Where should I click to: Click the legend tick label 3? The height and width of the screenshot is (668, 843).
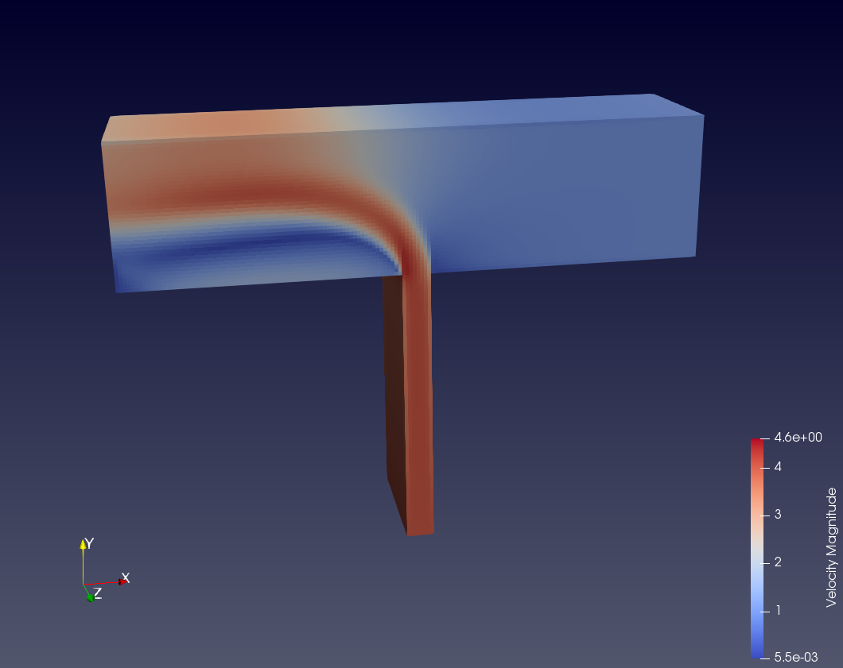coord(777,514)
